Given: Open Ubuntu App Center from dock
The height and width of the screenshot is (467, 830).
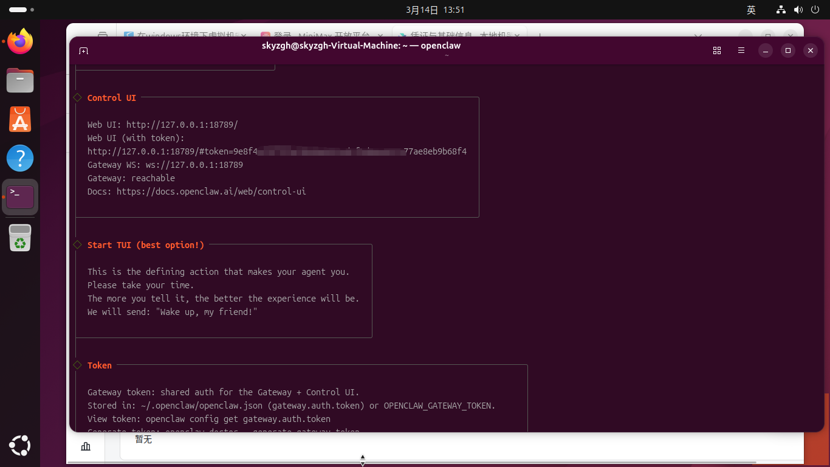Looking at the screenshot, I should (20, 119).
